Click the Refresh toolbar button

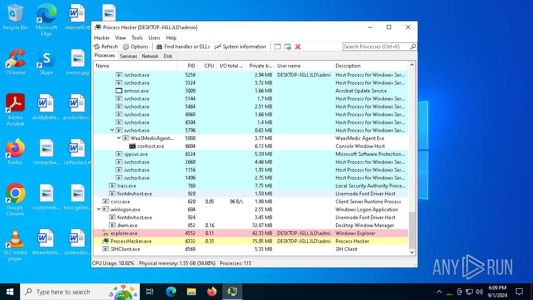pyautogui.click(x=106, y=47)
